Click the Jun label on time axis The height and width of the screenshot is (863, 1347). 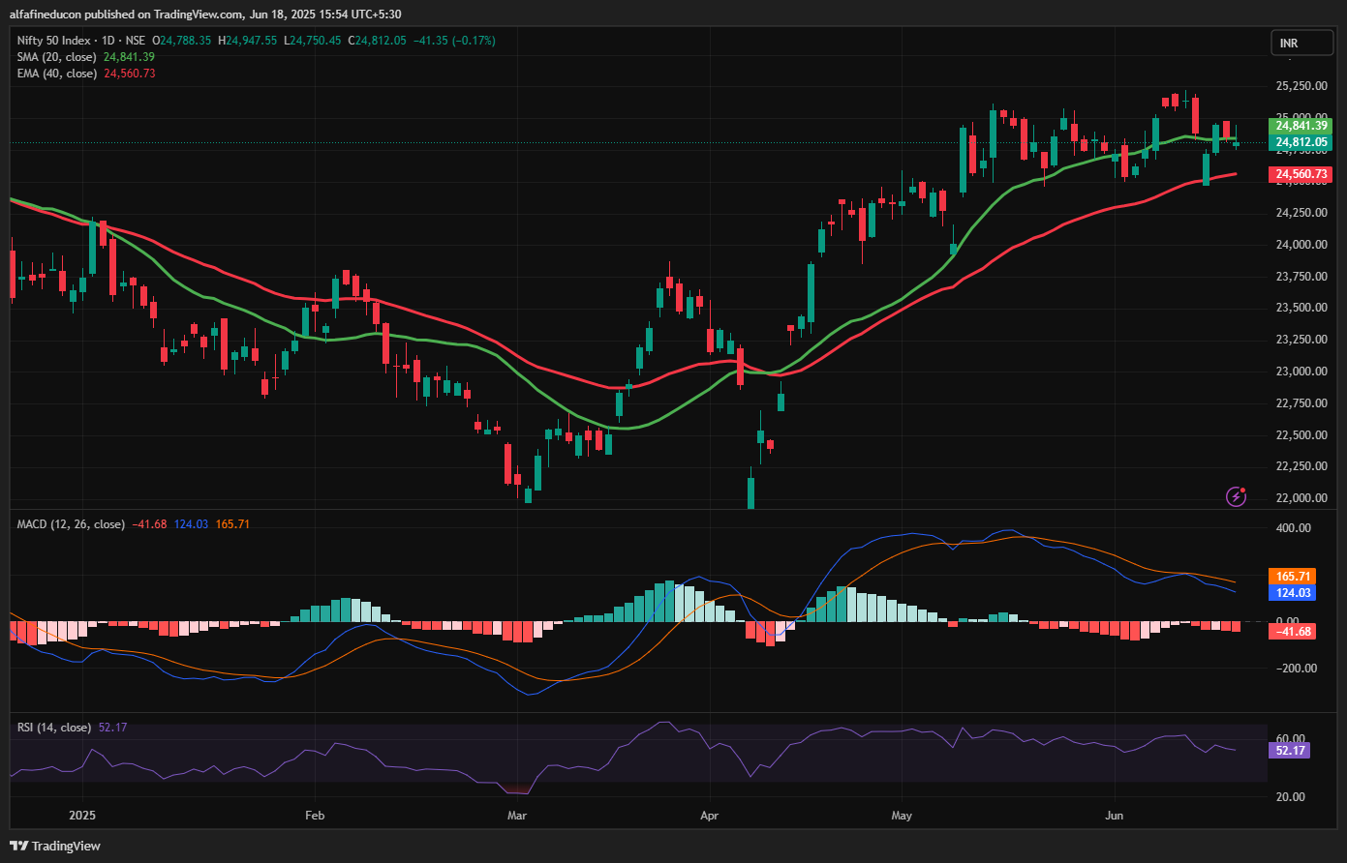(x=1115, y=816)
